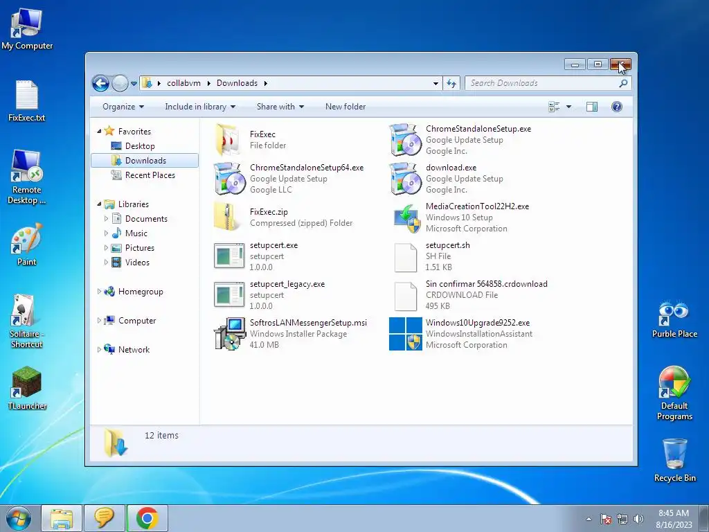Screen dimensions: 709x532
Task: Show hidden tray icons arrow
Action: (589, 519)
